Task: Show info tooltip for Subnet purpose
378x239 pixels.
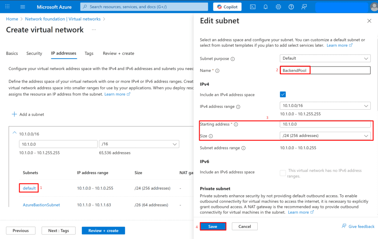Action: pos(233,59)
